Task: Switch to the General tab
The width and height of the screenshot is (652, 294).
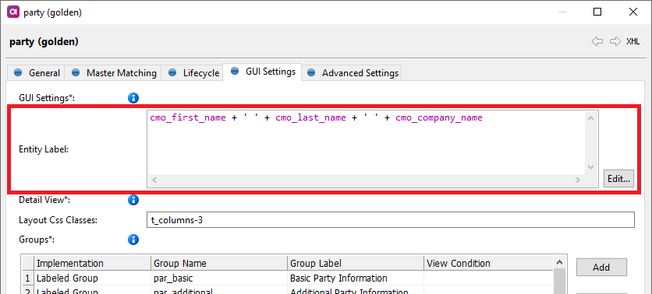Action: point(37,73)
